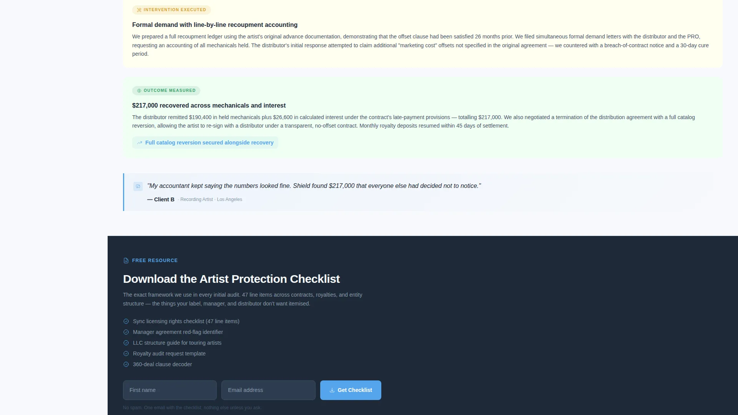Focus the Email address field

268,390
